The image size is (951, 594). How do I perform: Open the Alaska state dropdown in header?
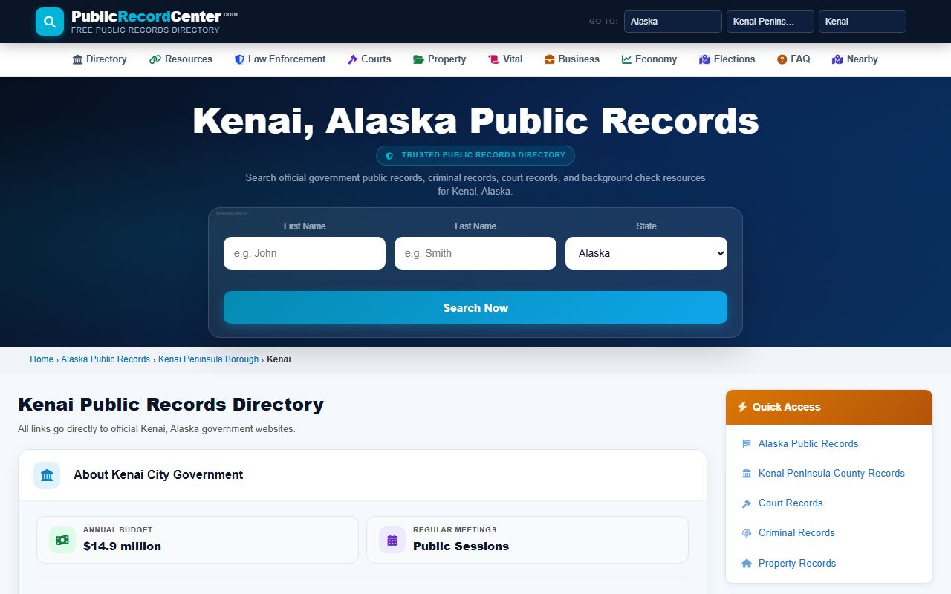coord(673,22)
